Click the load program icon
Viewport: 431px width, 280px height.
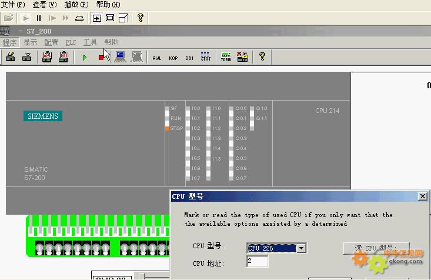(x=11, y=57)
